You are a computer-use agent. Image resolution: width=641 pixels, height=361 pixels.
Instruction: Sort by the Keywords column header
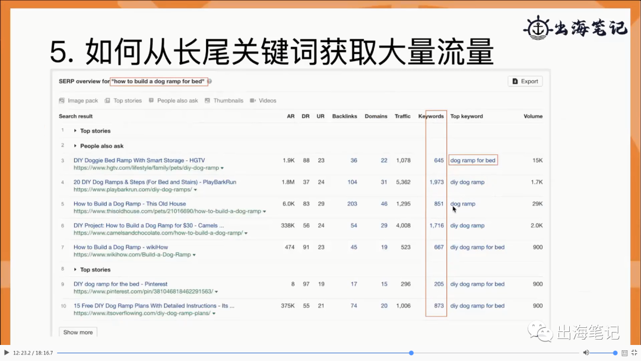pos(431,116)
